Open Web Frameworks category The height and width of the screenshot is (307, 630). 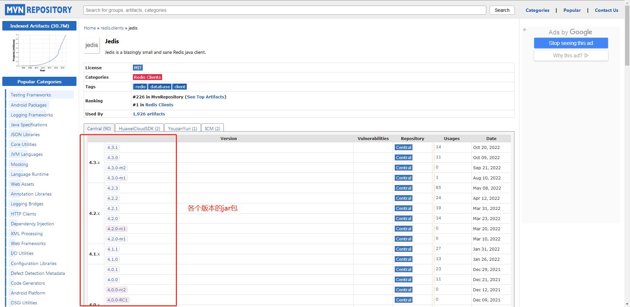(x=28, y=243)
